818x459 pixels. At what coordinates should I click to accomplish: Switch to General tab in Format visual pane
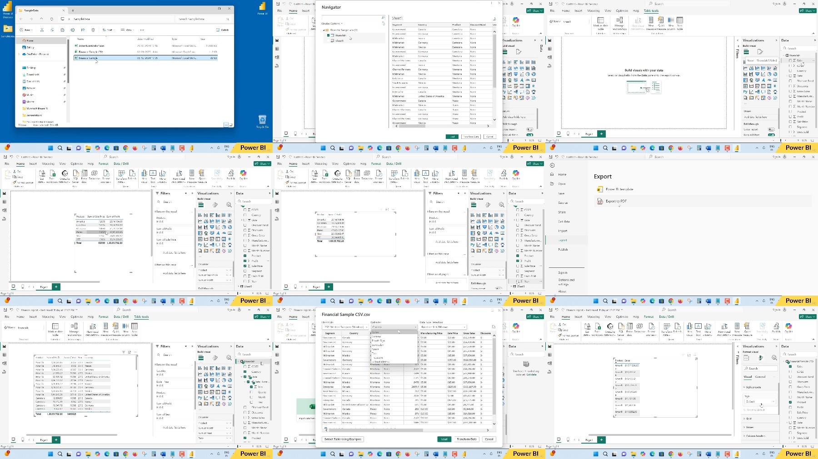click(x=760, y=377)
